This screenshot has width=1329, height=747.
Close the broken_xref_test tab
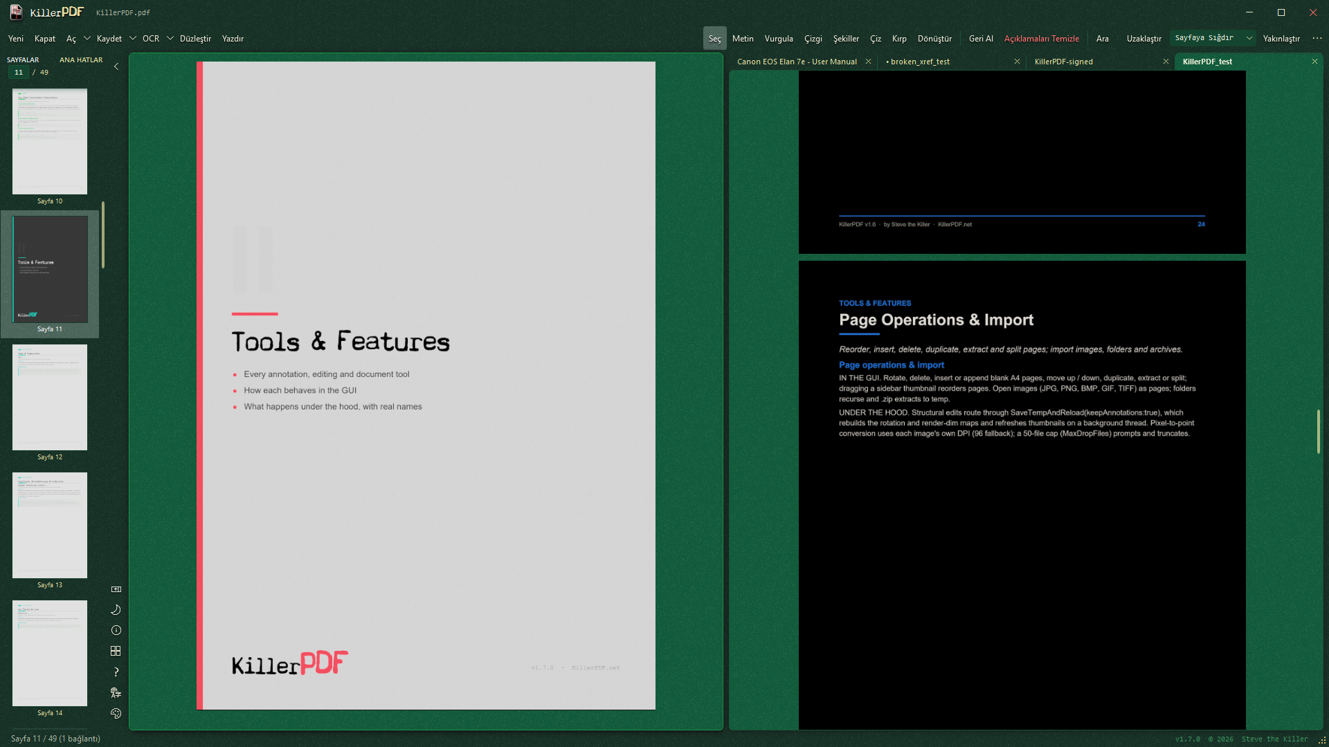coord(1017,62)
